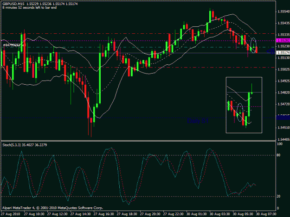Select the 1.54405 price scale label
Screen dimensions: 290x217
point(284,140)
